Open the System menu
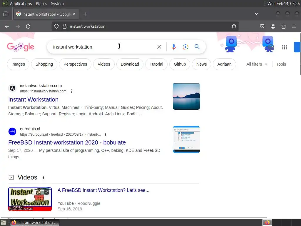 (57, 4)
